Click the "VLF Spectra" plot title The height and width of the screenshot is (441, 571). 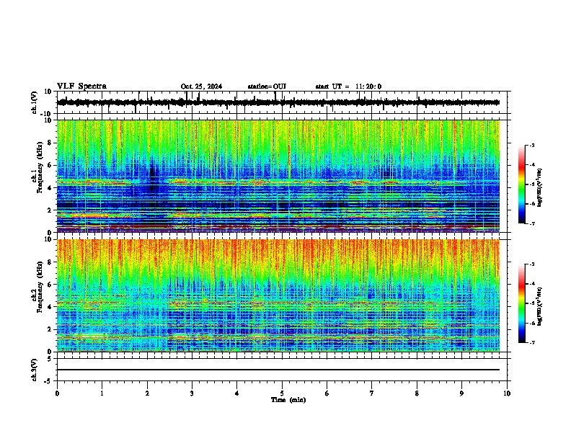(x=81, y=86)
